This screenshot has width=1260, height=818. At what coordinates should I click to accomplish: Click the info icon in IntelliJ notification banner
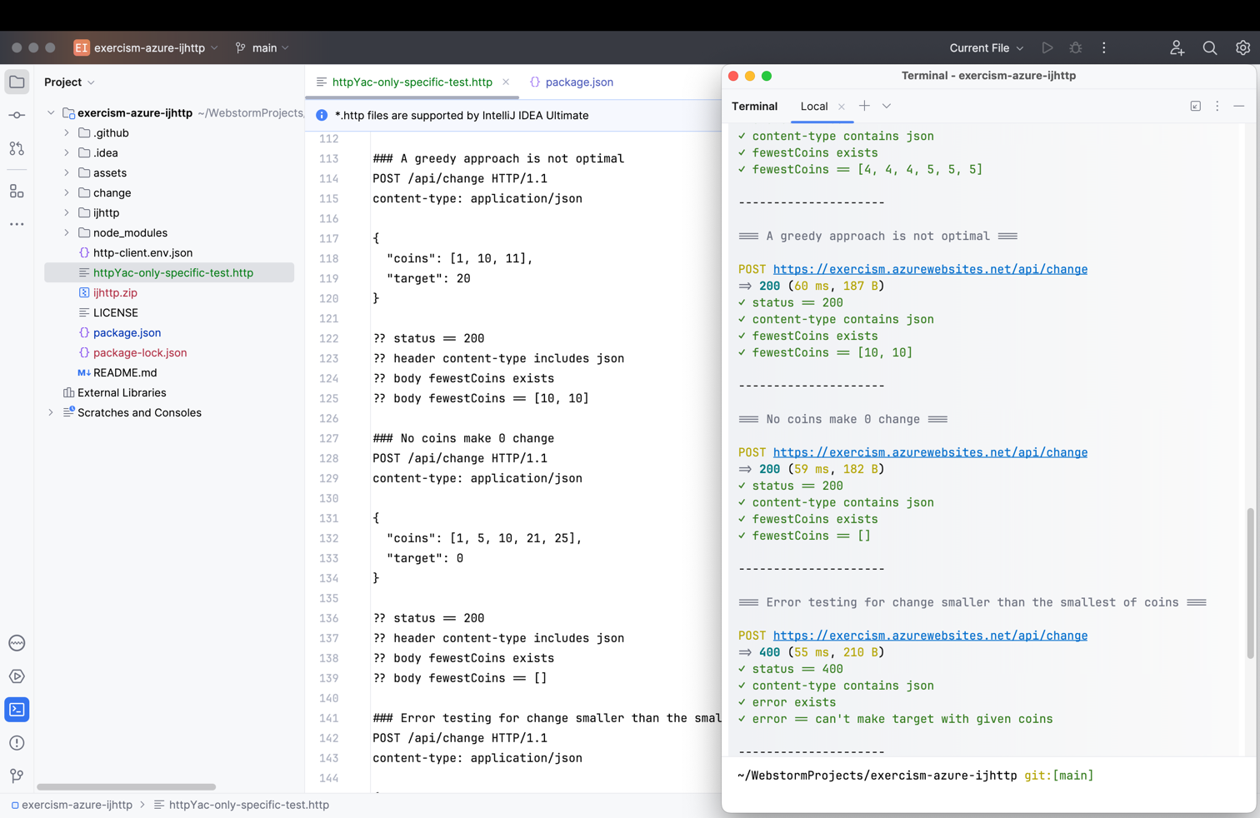point(322,116)
